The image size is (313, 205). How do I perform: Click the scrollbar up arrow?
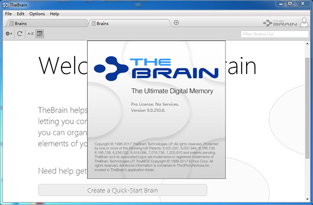click(307, 44)
